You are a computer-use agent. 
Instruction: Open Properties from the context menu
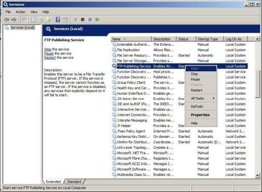click(201, 115)
